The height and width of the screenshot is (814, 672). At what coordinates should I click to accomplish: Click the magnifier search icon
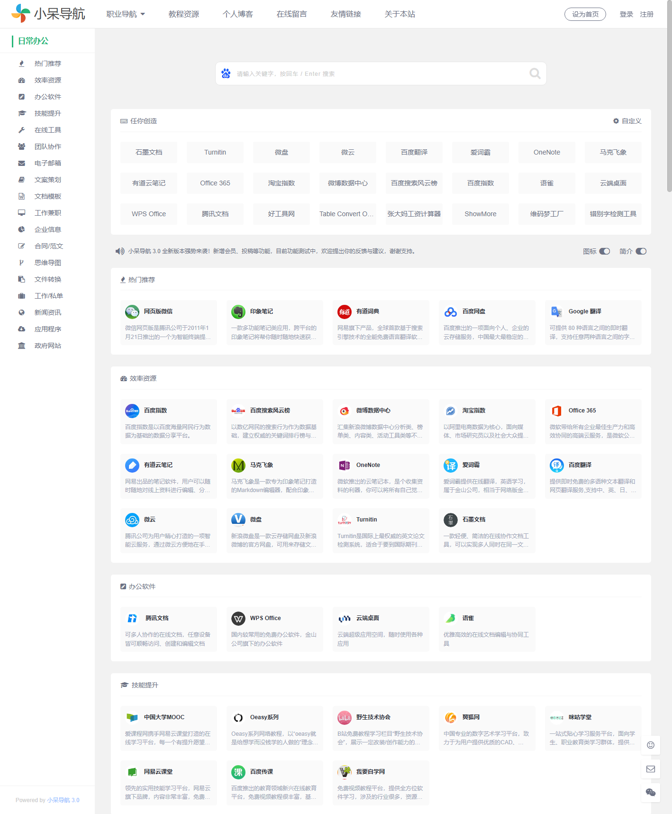pyautogui.click(x=535, y=73)
